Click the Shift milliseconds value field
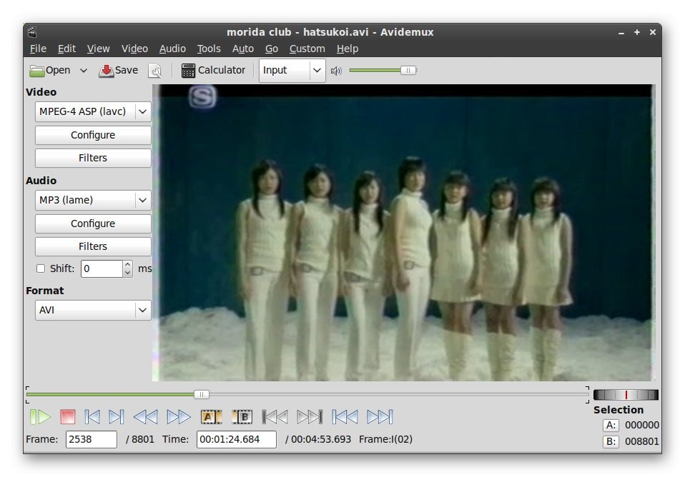Screen dimensions: 685x477 click(102, 268)
